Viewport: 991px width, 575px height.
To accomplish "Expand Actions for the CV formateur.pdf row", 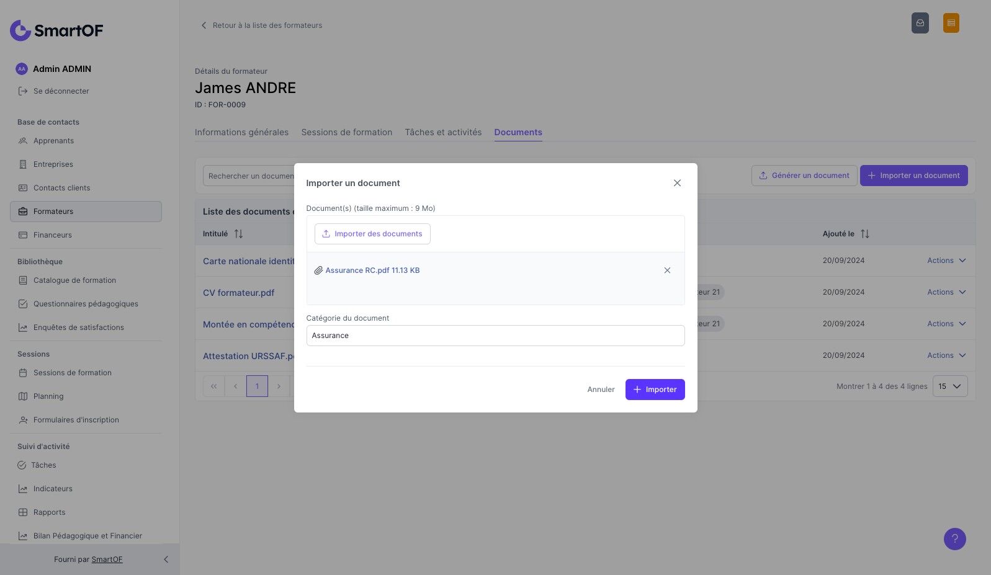I will [x=946, y=292].
